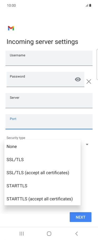
Task: Focus the Username input field
Action: (x=49, y=58)
